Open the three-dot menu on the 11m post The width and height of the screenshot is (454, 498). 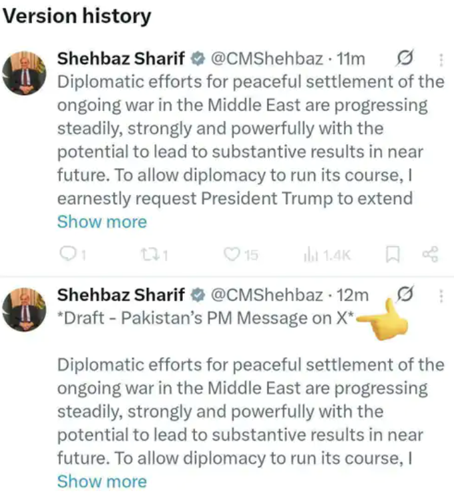tap(441, 59)
